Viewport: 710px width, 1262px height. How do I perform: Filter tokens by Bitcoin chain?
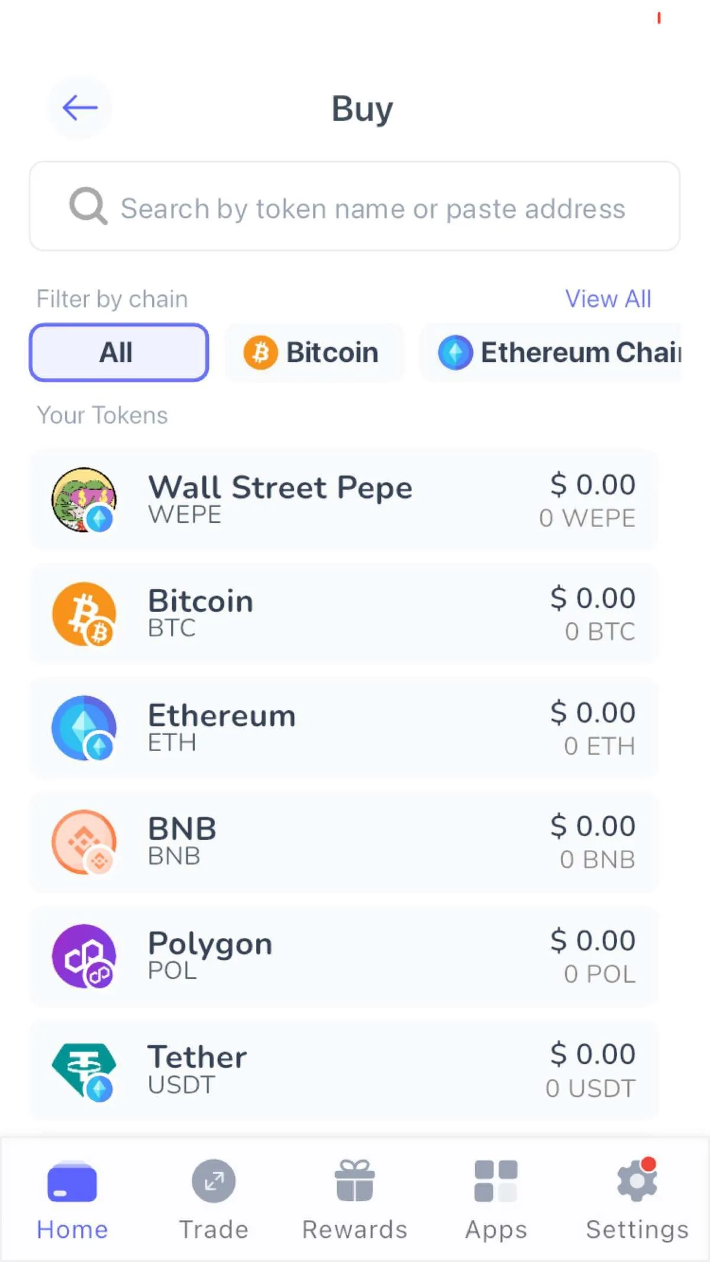point(314,352)
